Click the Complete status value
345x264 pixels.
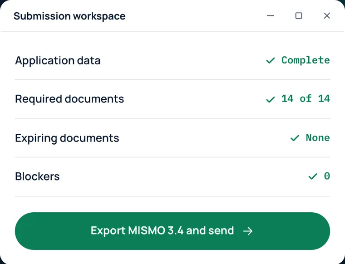(x=306, y=60)
